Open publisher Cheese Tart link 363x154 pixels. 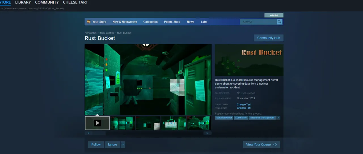[x=244, y=108]
